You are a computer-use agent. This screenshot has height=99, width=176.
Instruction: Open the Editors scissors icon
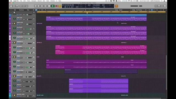(27, 6)
